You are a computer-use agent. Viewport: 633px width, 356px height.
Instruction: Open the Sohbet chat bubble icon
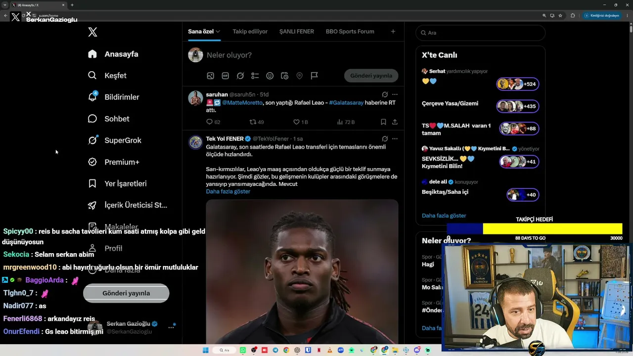click(x=92, y=119)
